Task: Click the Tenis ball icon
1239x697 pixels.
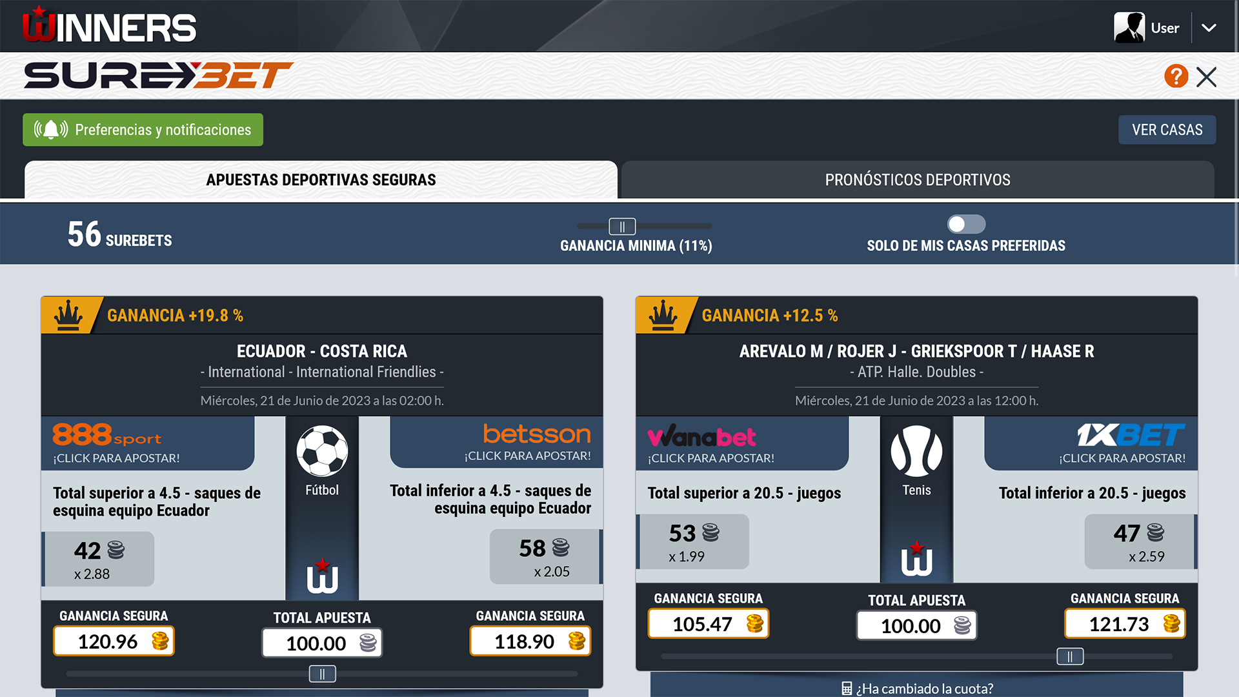Action: tap(916, 451)
